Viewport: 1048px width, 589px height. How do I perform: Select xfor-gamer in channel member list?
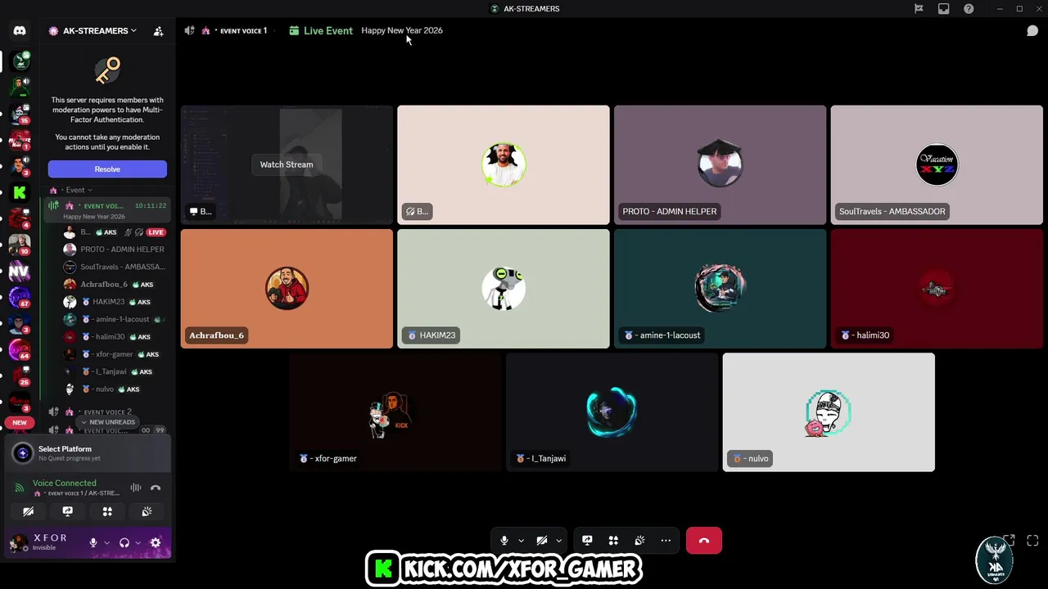point(115,354)
